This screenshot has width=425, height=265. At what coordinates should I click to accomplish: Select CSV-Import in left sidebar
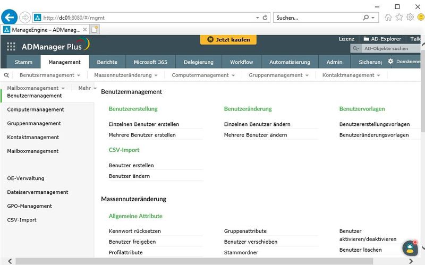pos(22,220)
